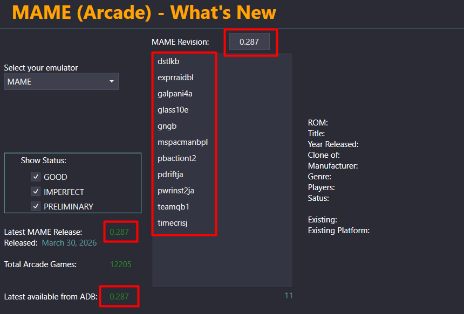464x314 pixels.
Task: Select exprraidbl in the ROM list
Action: pos(175,78)
